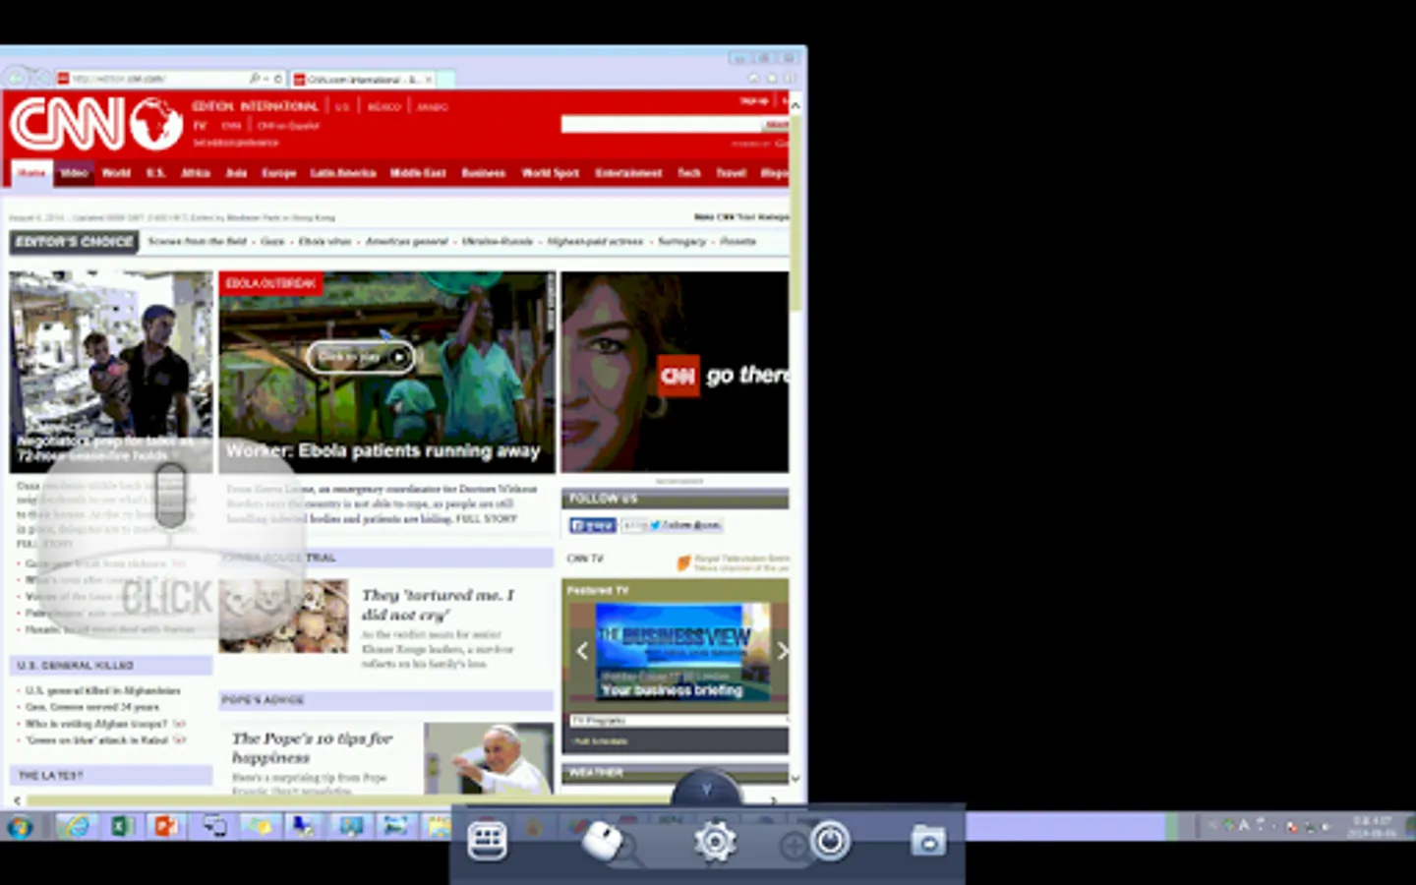Image resolution: width=1416 pixels, height=885 pixels.
Task: Open the Tech section in navigation
Action: tap(689, 173)
